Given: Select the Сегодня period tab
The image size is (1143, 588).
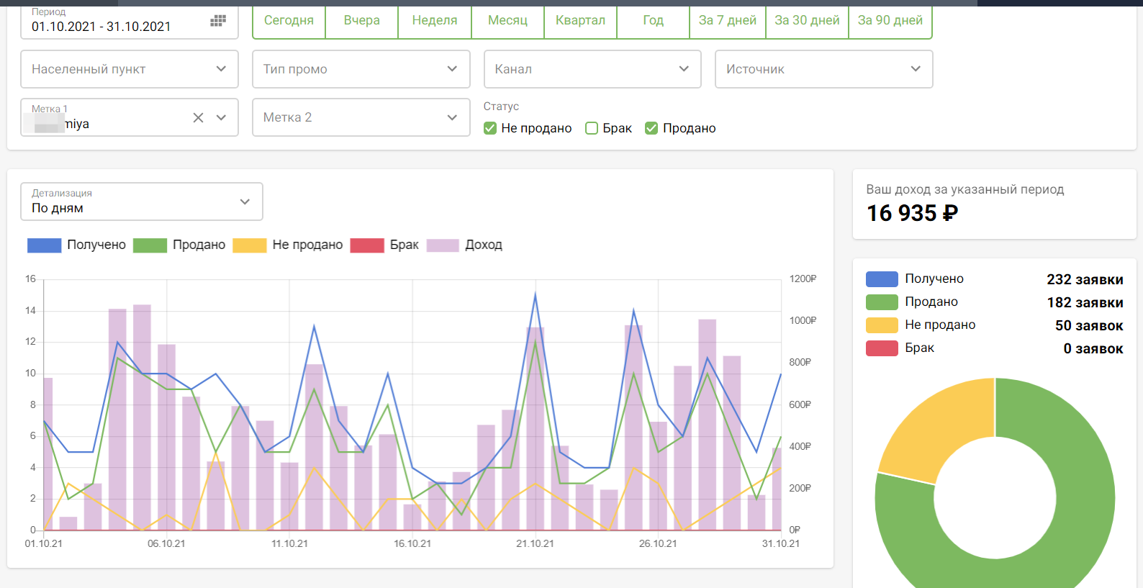Looking at the screenshot, I should coord(289,20).
